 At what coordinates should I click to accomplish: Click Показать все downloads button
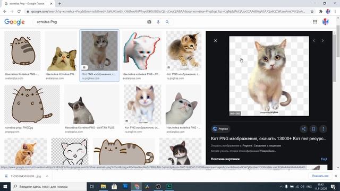(x=320, y=176)
